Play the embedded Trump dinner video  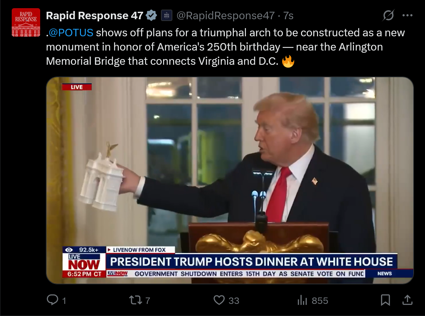[230, 180]
